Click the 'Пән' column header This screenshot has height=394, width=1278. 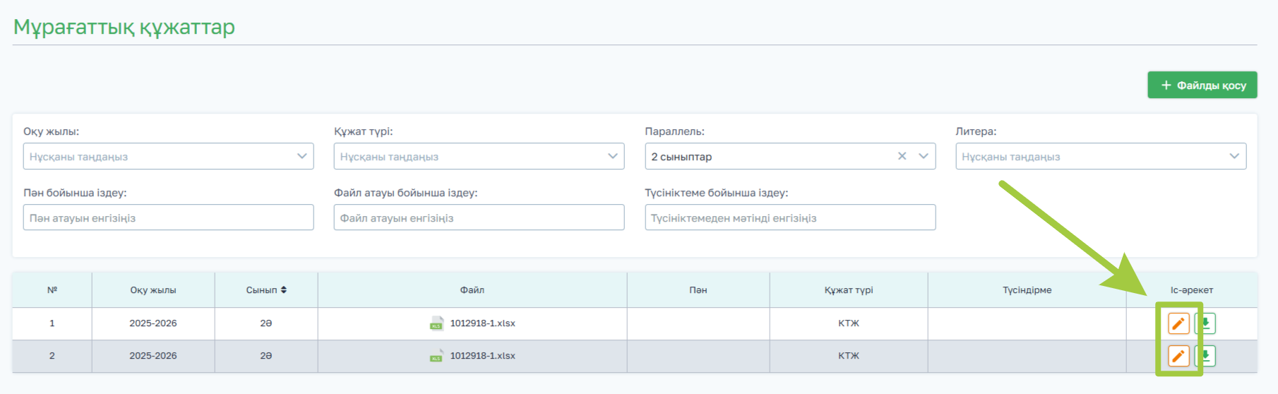[x=698, y=290]
